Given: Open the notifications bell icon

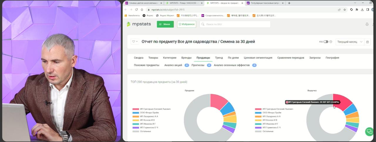Looking at the screenshot, I should click(x=367, y=24).
